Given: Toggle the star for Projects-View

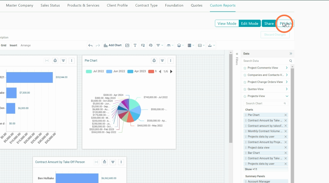Looking at the screenshot, I should [245, 96].
